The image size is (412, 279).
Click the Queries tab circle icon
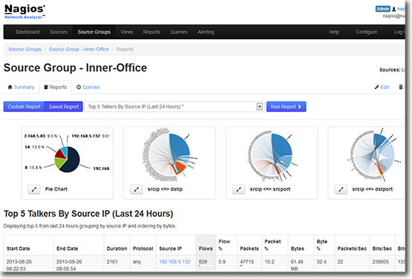[x=79, y=87]
